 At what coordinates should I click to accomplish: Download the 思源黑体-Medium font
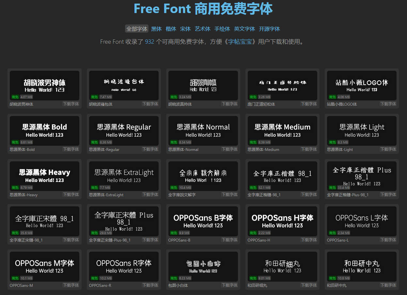tap(309, 149)
